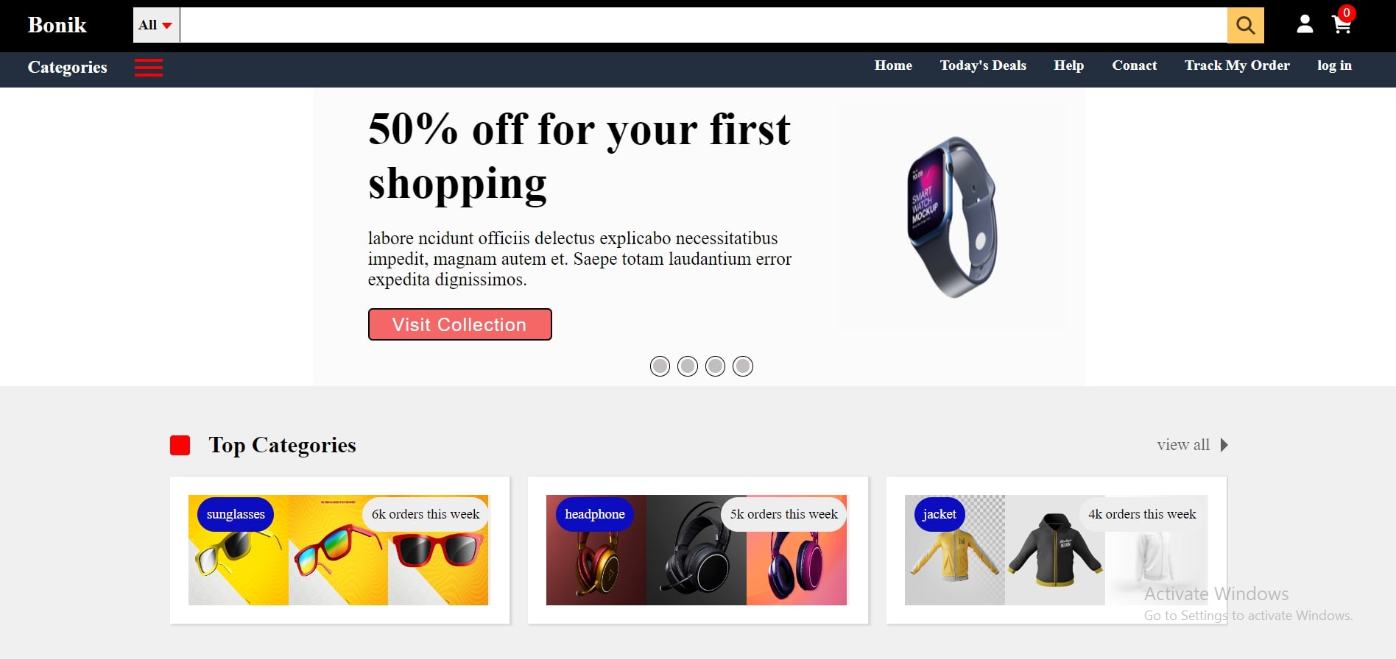Select the third carousel slide dot
This screenshot has width=1396, height=659.
(x=715, y=366)
